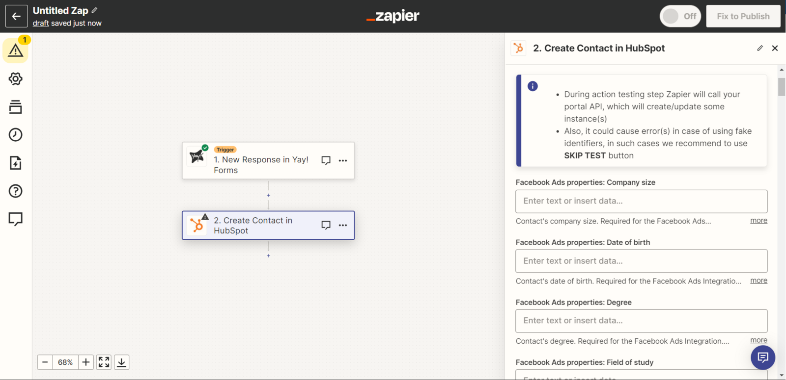Click the fit-to-view icon in zoom controls
The width and height of the screenshot is (786, 380).
(104, 362)
